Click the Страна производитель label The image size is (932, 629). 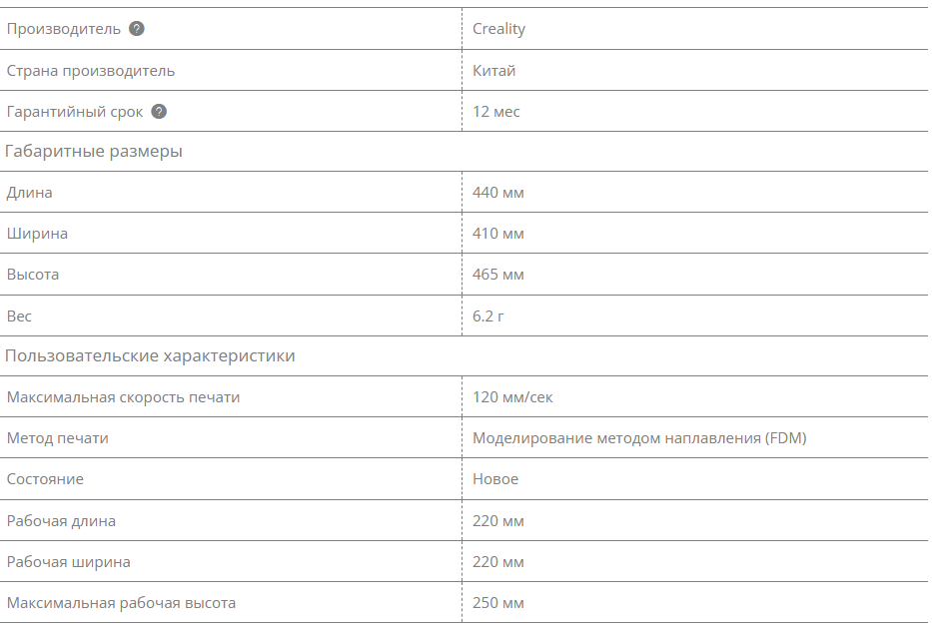click(x=90, y=71)
